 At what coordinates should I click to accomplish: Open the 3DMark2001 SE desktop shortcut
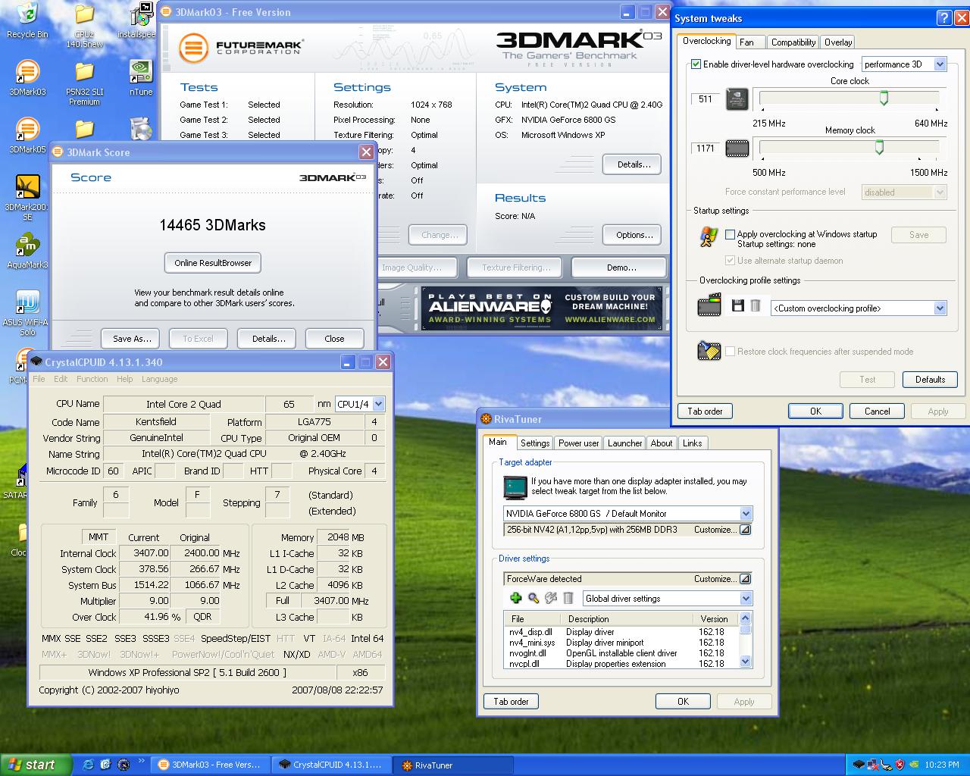pyautogui.click(x=27, y=199)
